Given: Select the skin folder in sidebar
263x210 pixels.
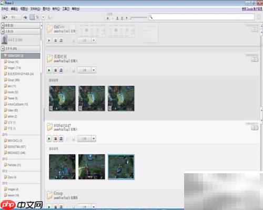Looking at the screenshot, I should (x=10, y=86).
